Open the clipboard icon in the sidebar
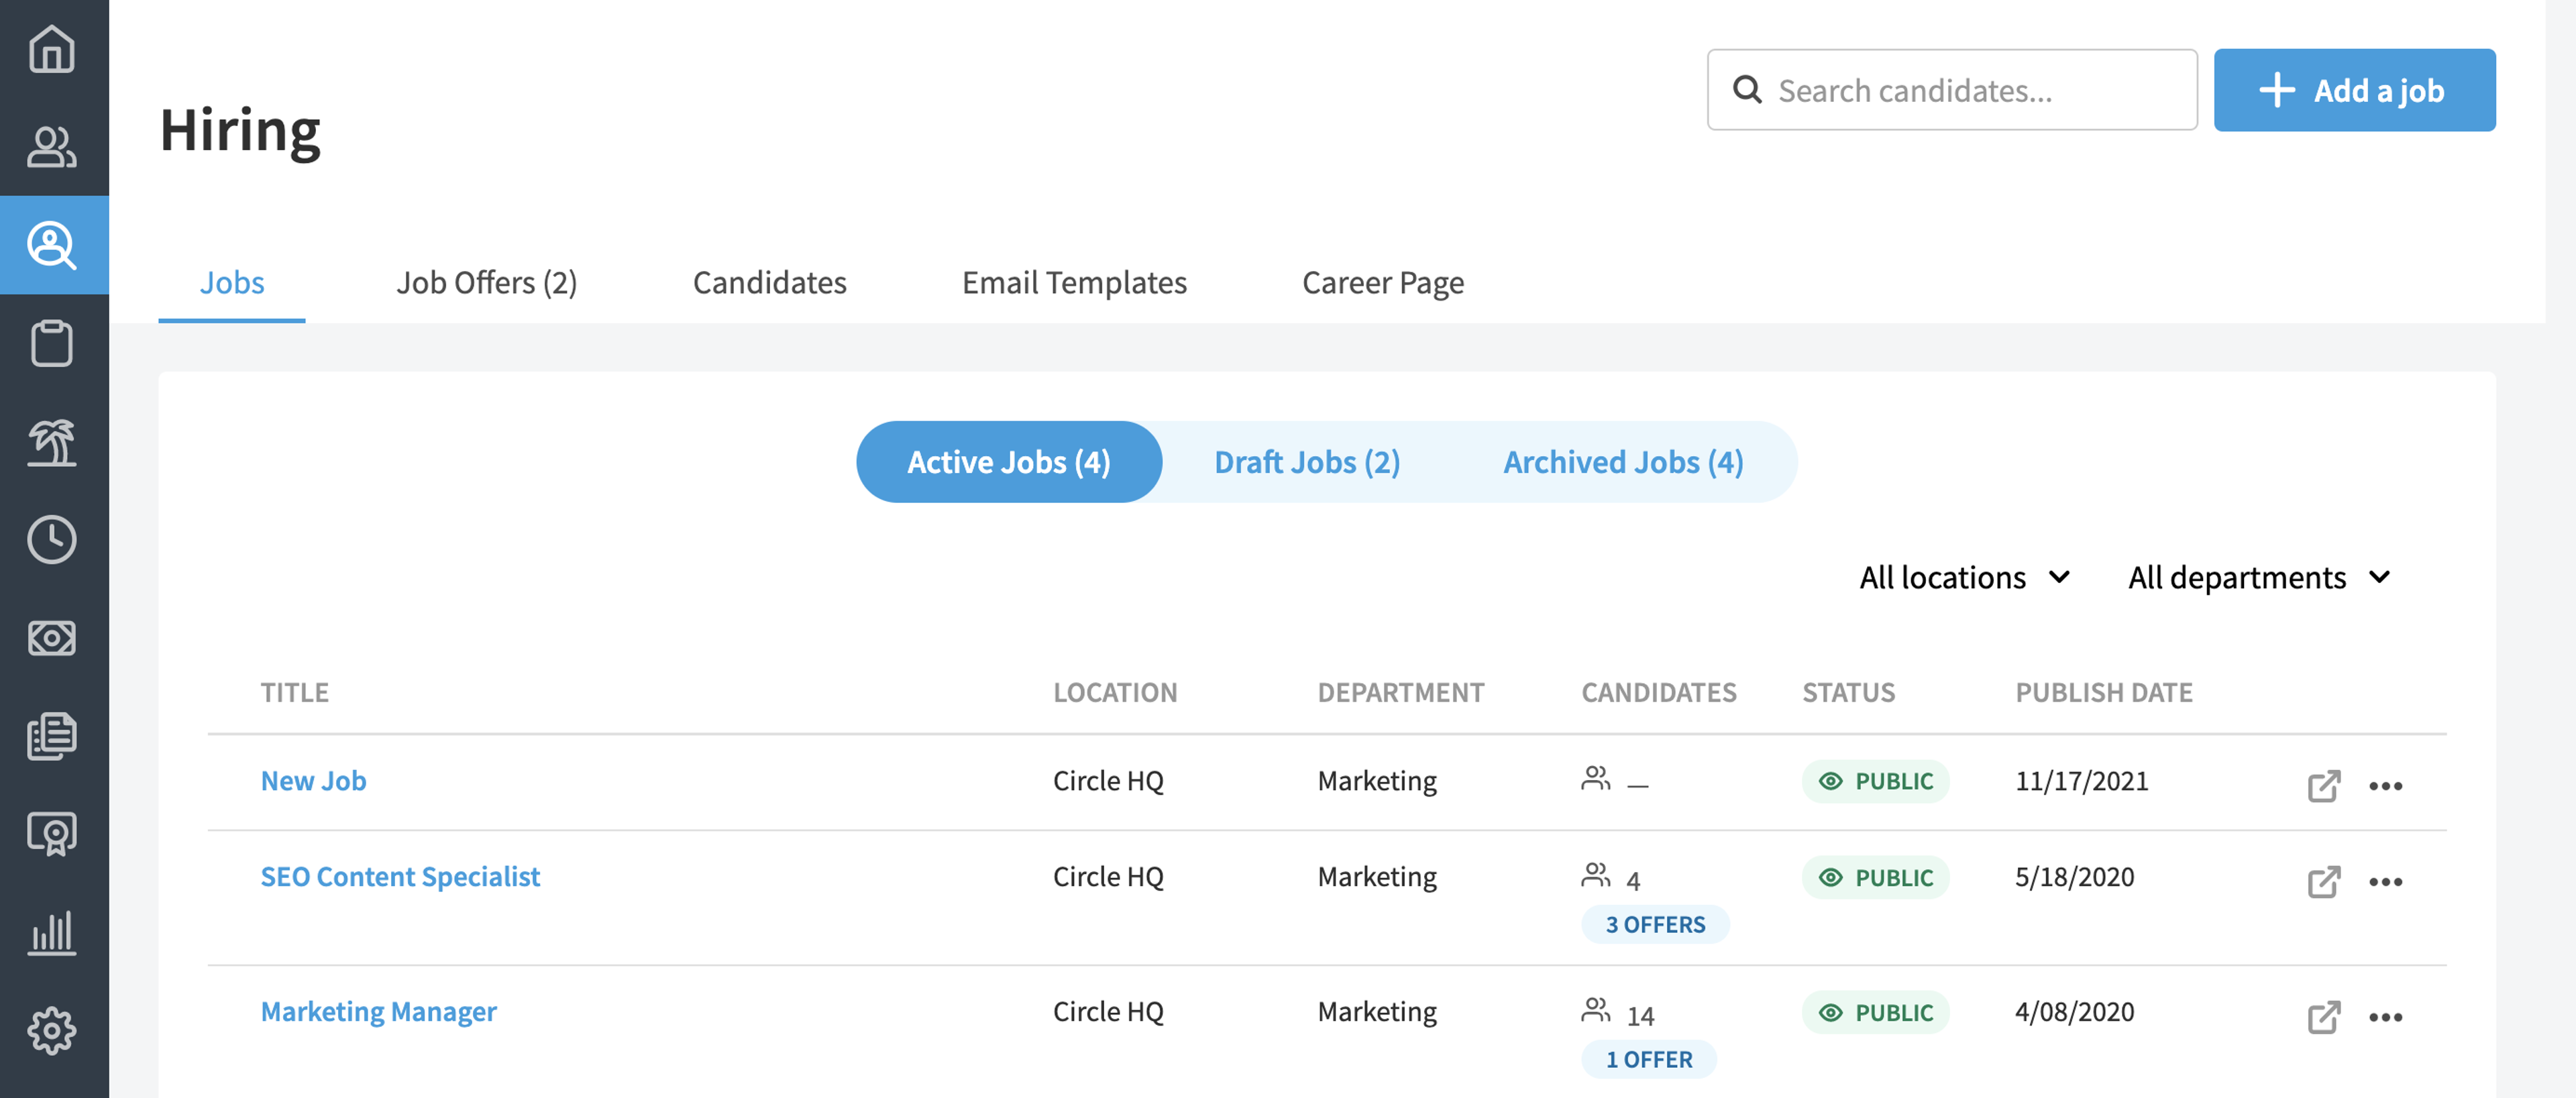Viewport: 2576px width, 1098px height. (x=52, y=343)
